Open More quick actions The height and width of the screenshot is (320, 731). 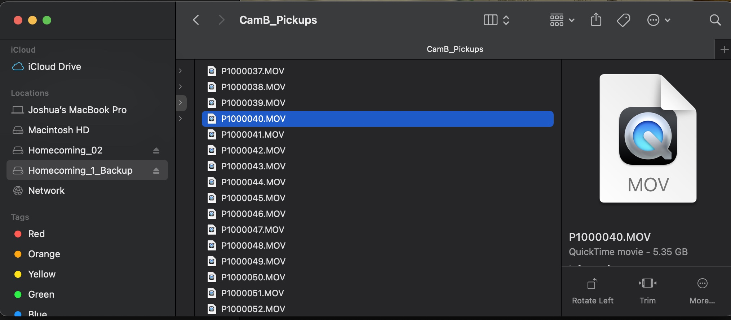tap(702, 291)
